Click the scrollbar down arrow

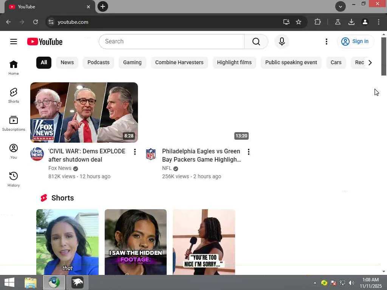click(x=384, y=271)
